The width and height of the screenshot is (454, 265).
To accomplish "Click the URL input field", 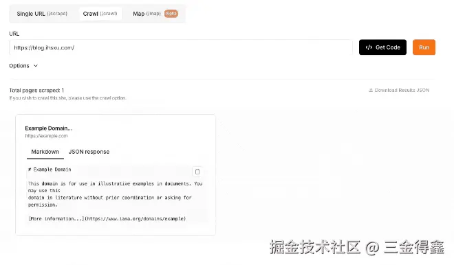I will (181, 47).
